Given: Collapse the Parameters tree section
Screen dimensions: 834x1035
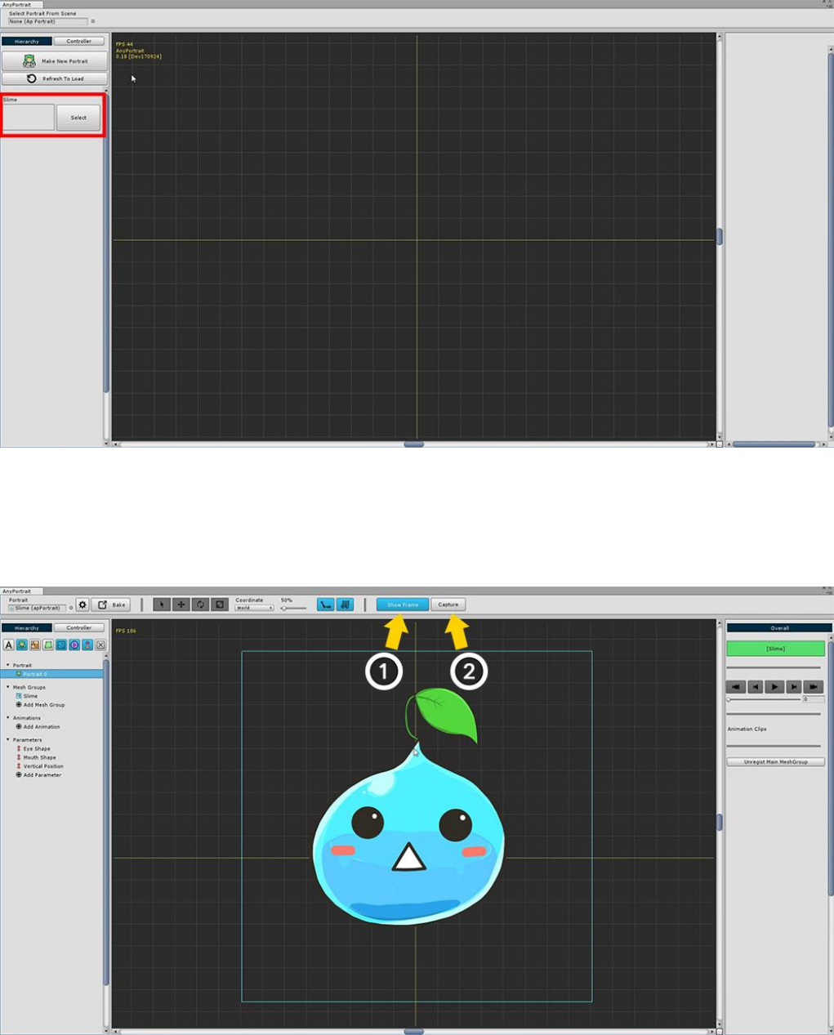Looking at the screenshot, I should pos(8,739).
